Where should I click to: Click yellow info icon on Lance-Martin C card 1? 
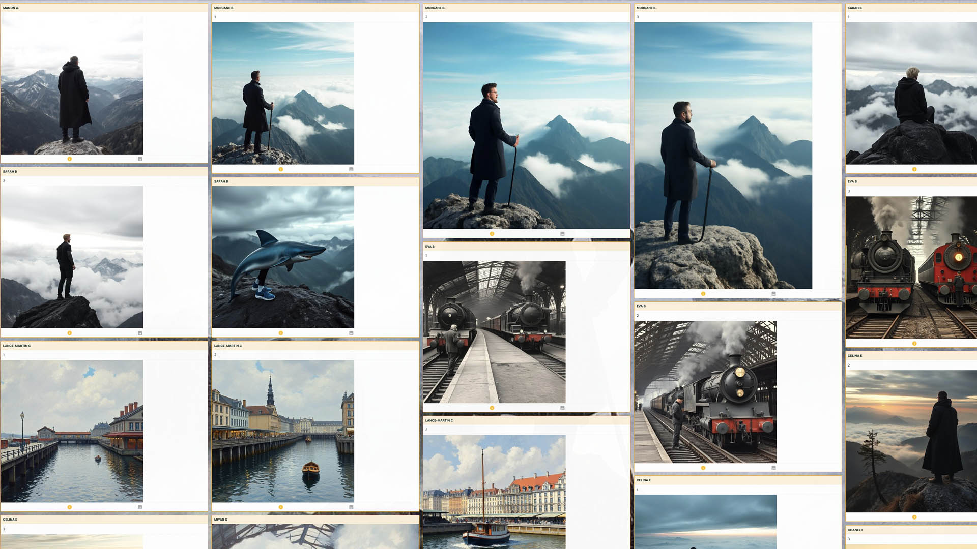(70, 507)
